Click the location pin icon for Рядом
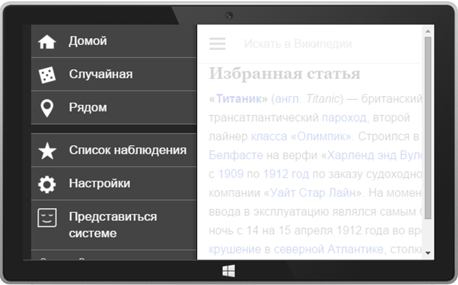Image resolution: width=458 pixels, height=285 pixels. (x=47, y=108)
